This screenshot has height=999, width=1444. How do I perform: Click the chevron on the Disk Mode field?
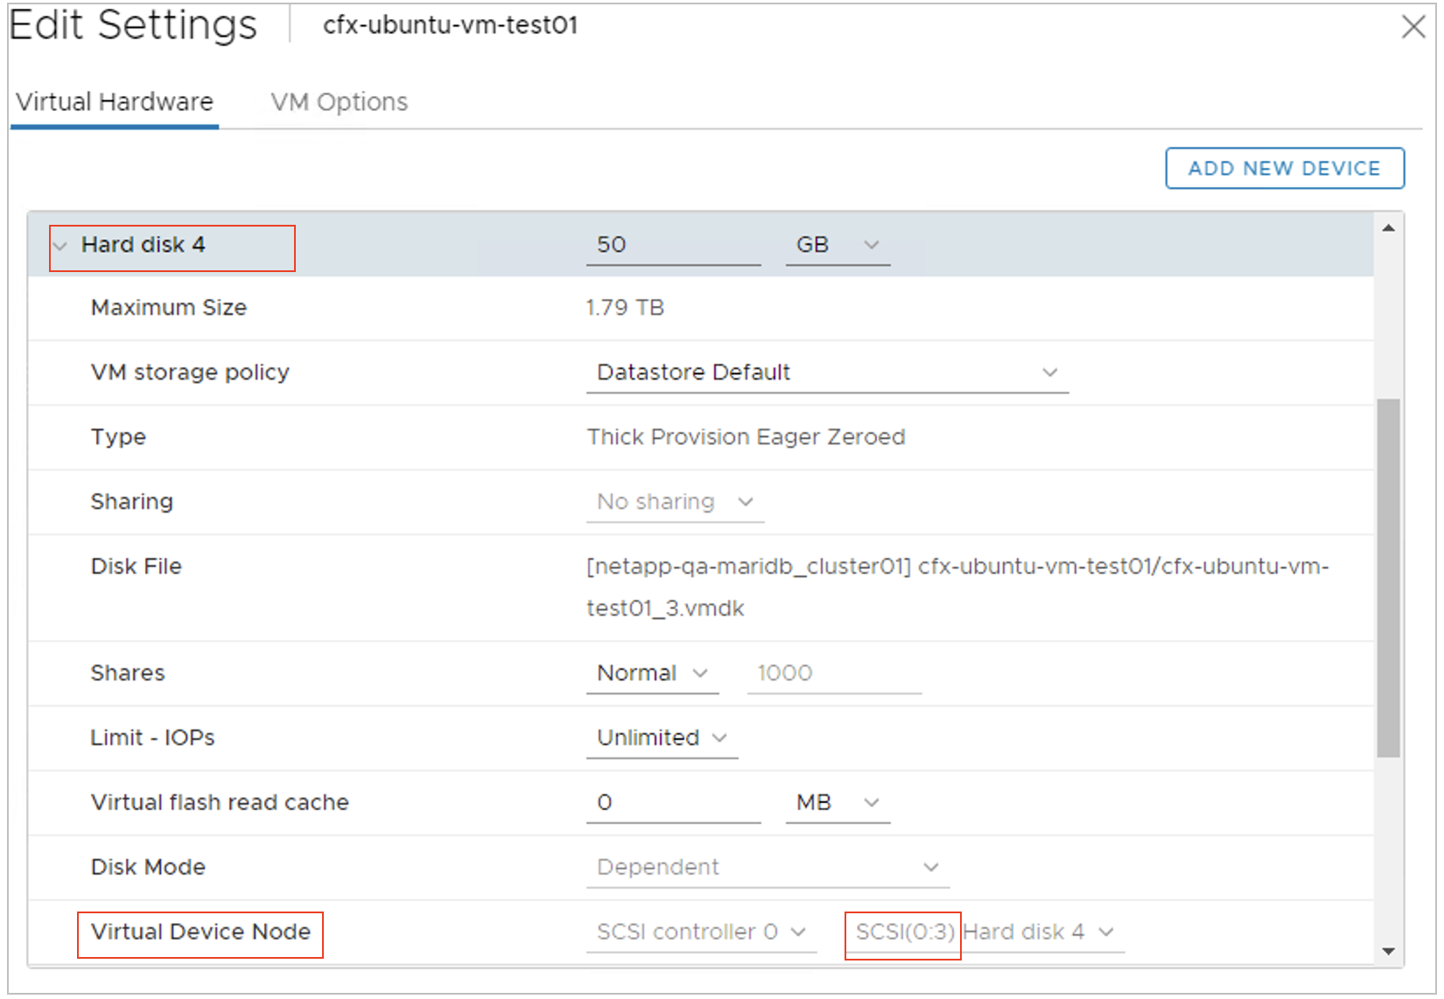930,867
